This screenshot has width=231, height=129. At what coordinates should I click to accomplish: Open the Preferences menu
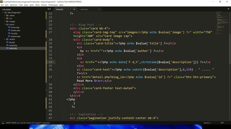(x=53, y=5)
